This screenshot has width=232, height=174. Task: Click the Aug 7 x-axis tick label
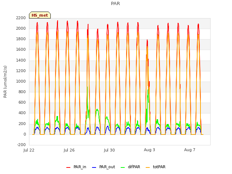click(190, 150)
